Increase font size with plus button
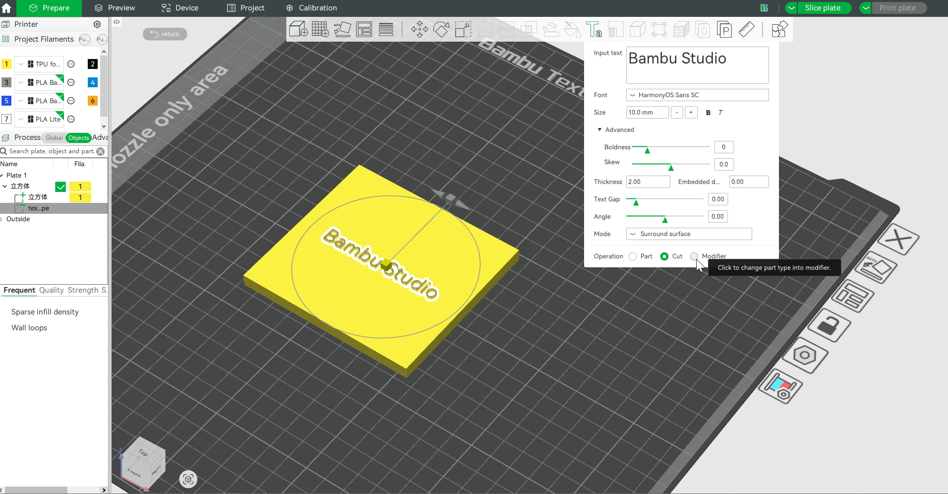Screen dimensions: 948x494 [691, 113]
